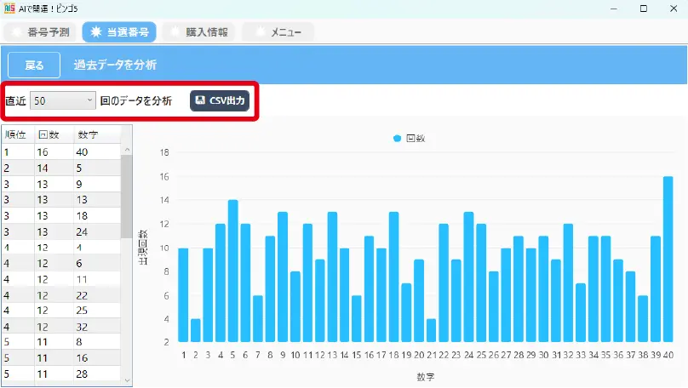Open the 番号予測 tab
688x388 pixels.
click(x=40, y=32)
